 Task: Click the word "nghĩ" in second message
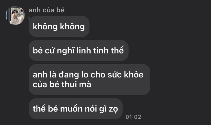66,51
